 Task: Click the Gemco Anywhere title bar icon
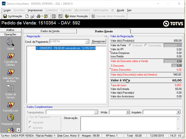(x=3, y=3)
